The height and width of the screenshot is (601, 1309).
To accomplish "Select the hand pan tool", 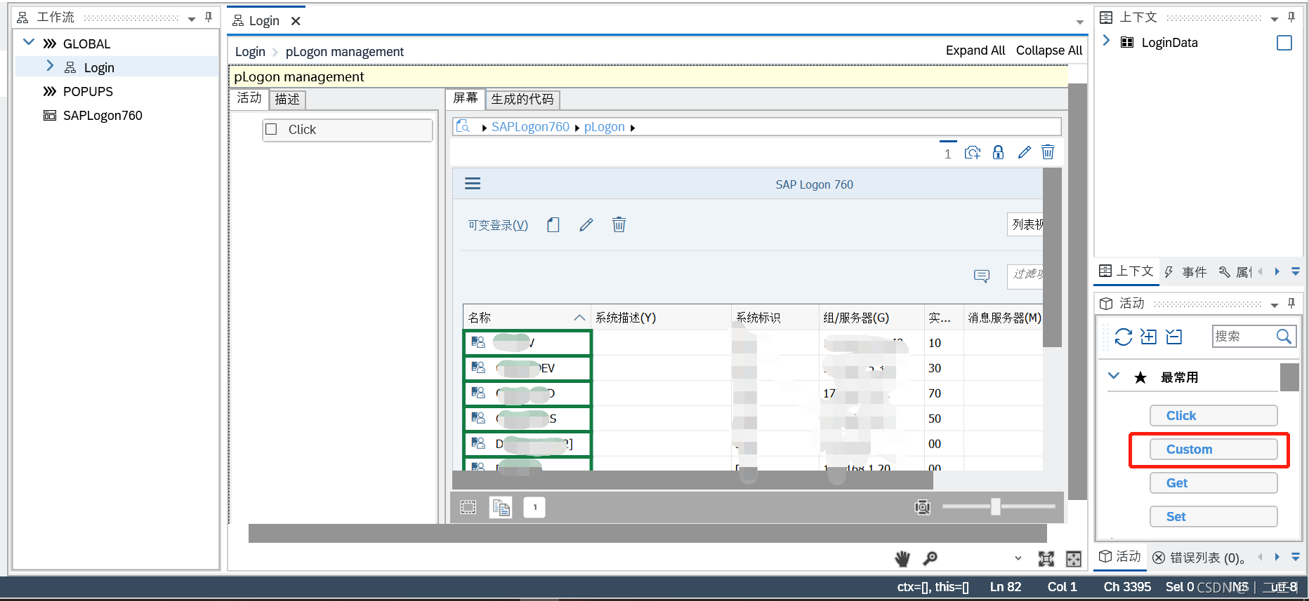I will pos(902,559).
